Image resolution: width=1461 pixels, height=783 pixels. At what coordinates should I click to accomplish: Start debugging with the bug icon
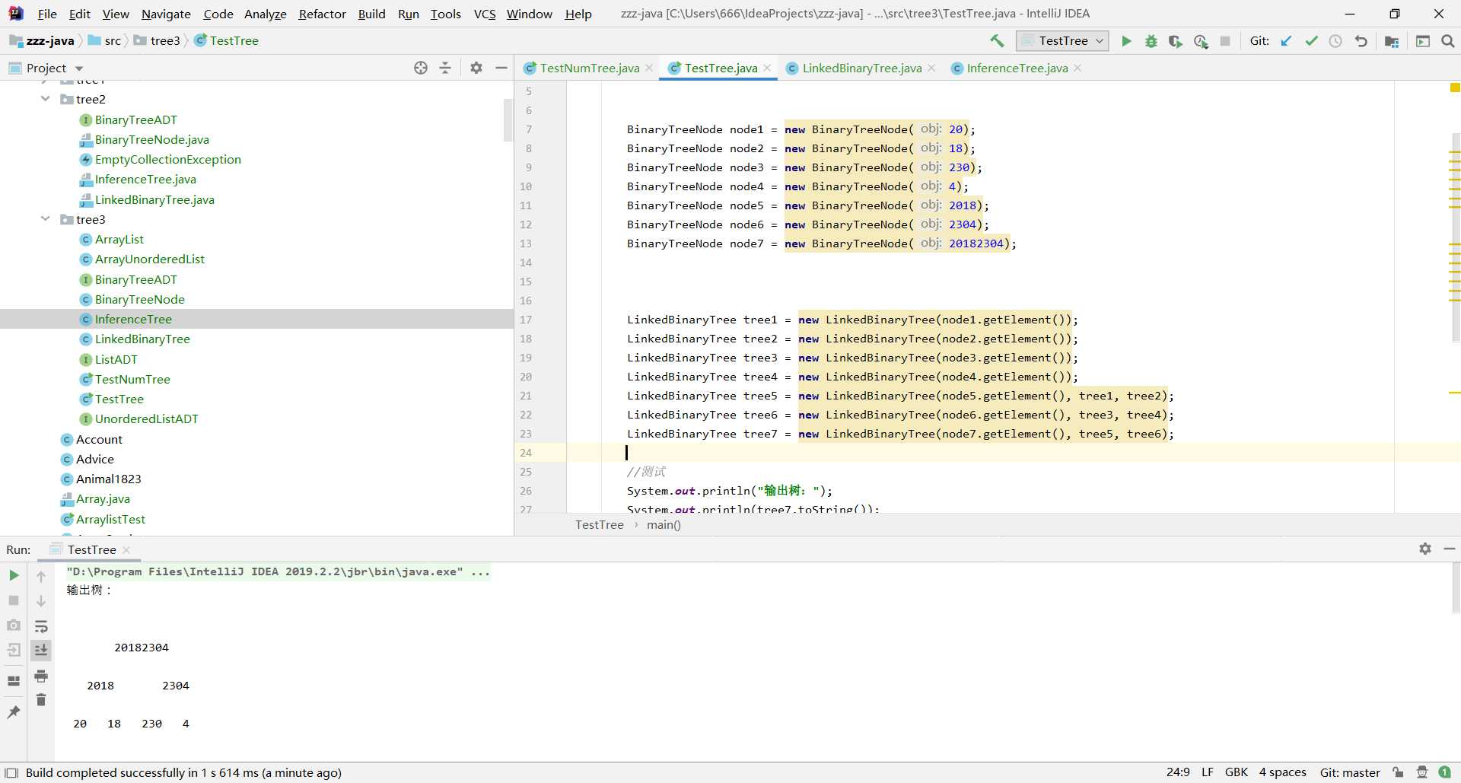1151,41
